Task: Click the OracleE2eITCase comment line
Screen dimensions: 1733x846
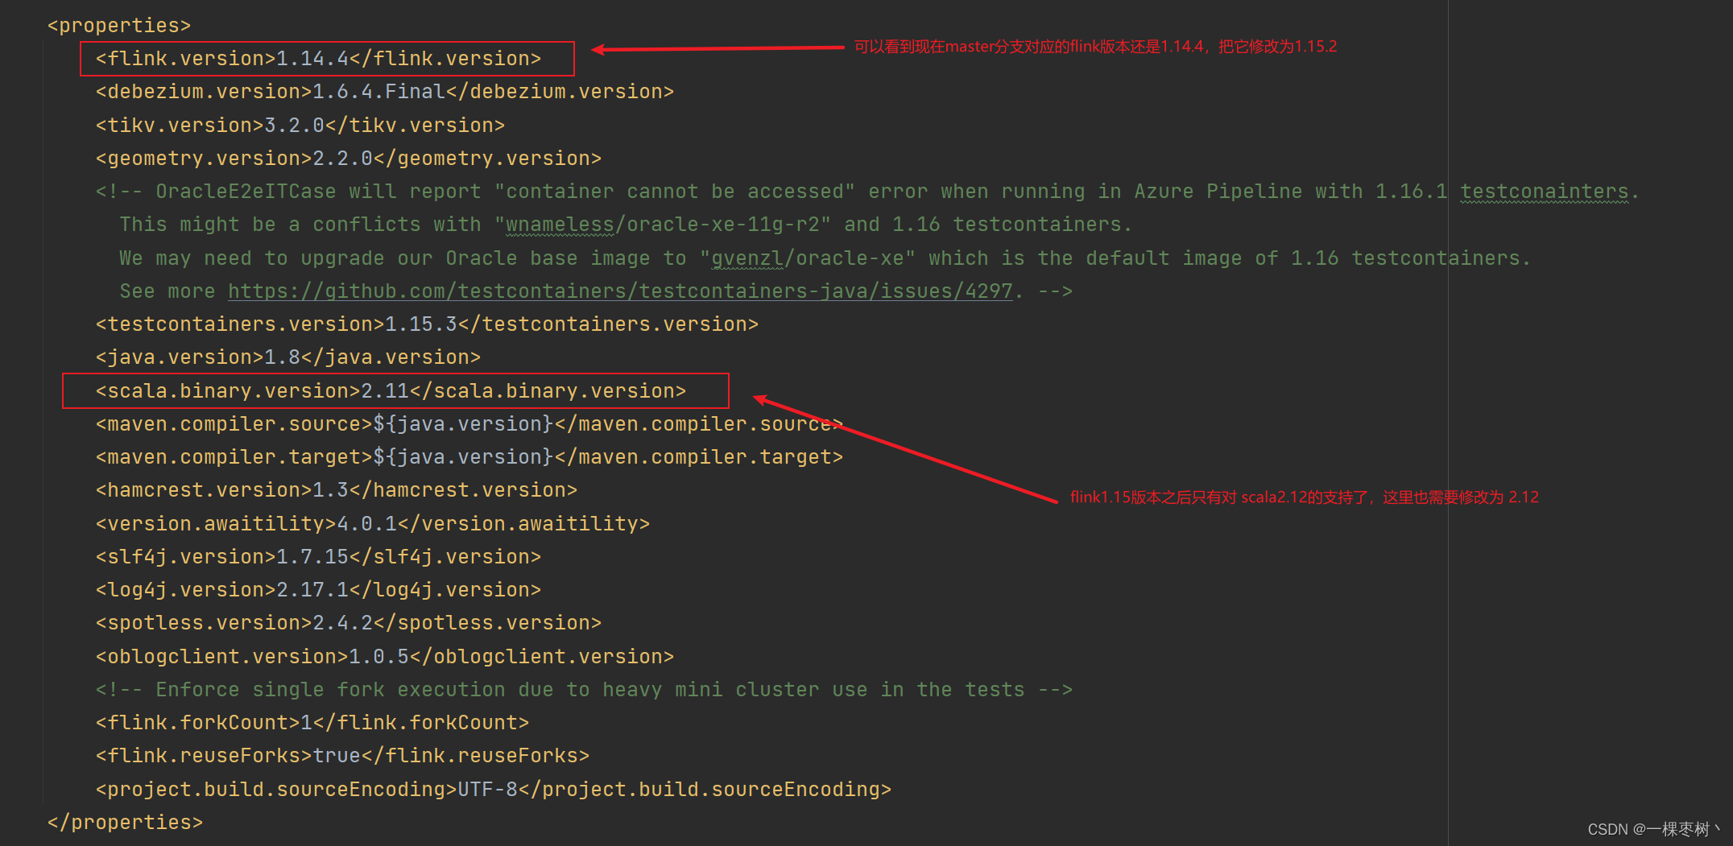Action: (867, 192)
